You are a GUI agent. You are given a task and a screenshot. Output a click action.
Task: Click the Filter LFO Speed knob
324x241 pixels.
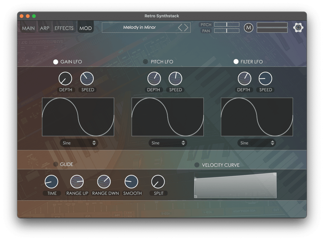pyautogui.click(x=265, y=78)
